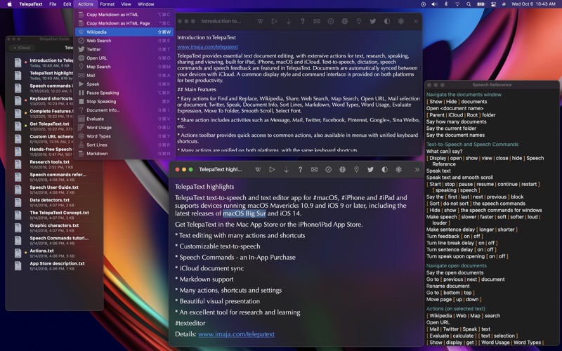Select Sort Lines in the Actions menu
The height and width of the screenshot is (351, 562).
click(x=124, y=145)
